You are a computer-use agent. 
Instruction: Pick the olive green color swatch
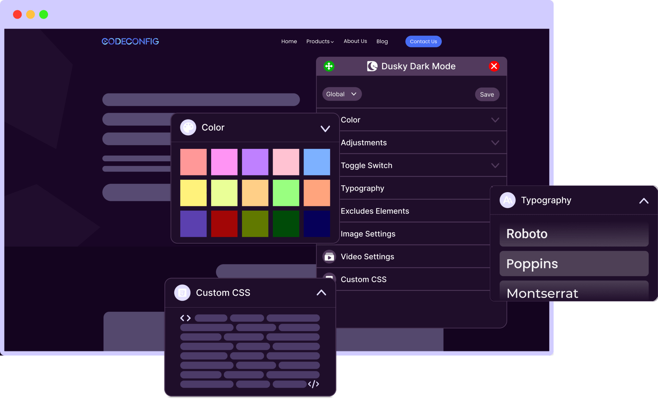coord(255,224)
